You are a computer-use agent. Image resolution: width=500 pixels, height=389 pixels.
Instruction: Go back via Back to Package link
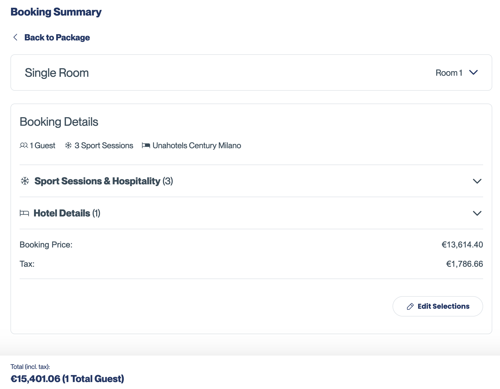(x=57, y=37)
